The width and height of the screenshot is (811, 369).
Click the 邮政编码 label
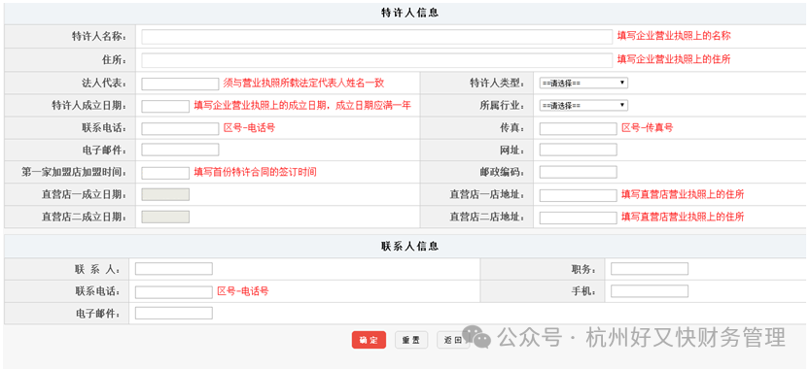coord(502,172)
